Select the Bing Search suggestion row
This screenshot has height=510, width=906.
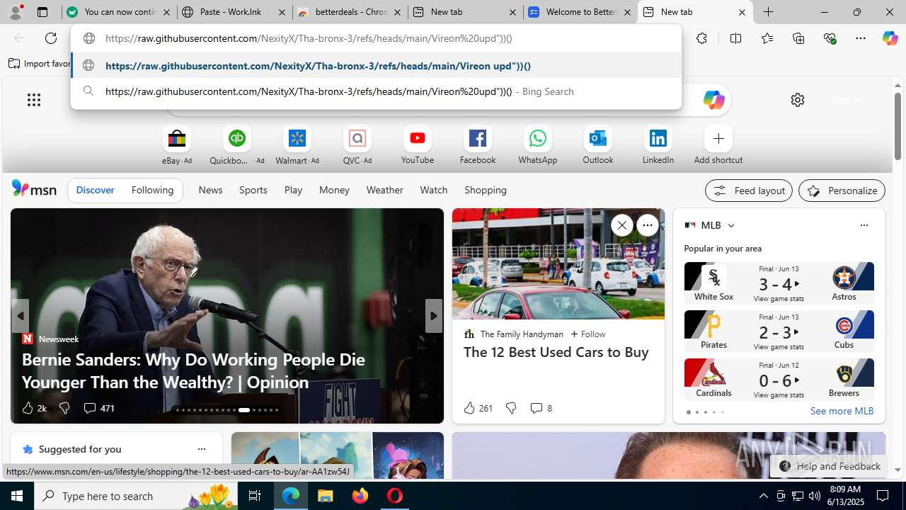point(376,91)
